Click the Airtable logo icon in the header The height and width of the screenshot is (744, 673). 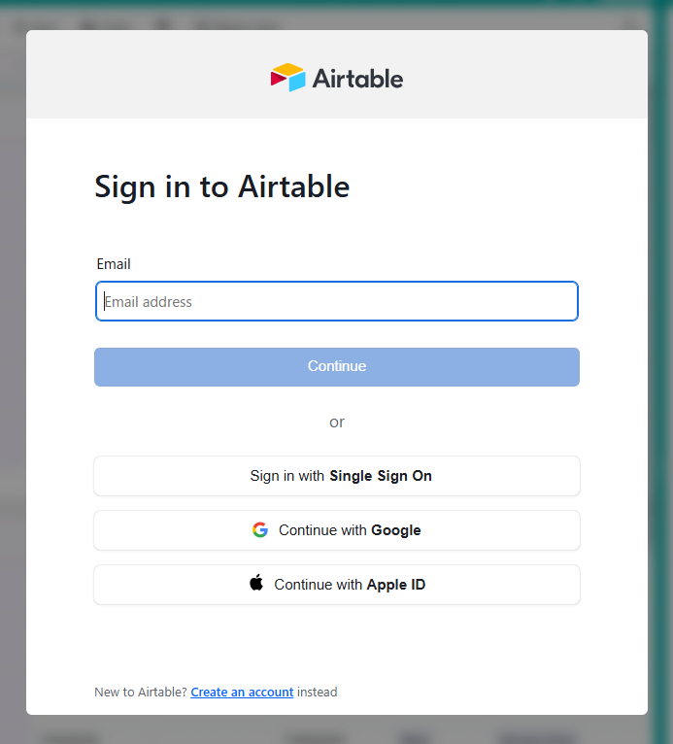(x=287, y=78)
